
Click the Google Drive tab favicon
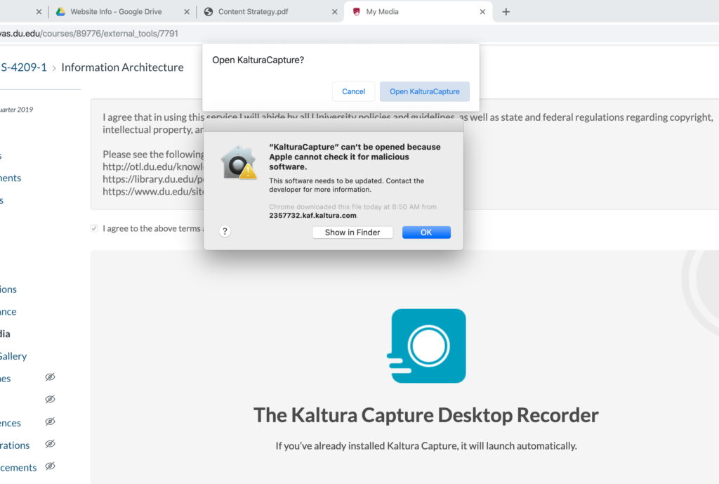(61, 12)
